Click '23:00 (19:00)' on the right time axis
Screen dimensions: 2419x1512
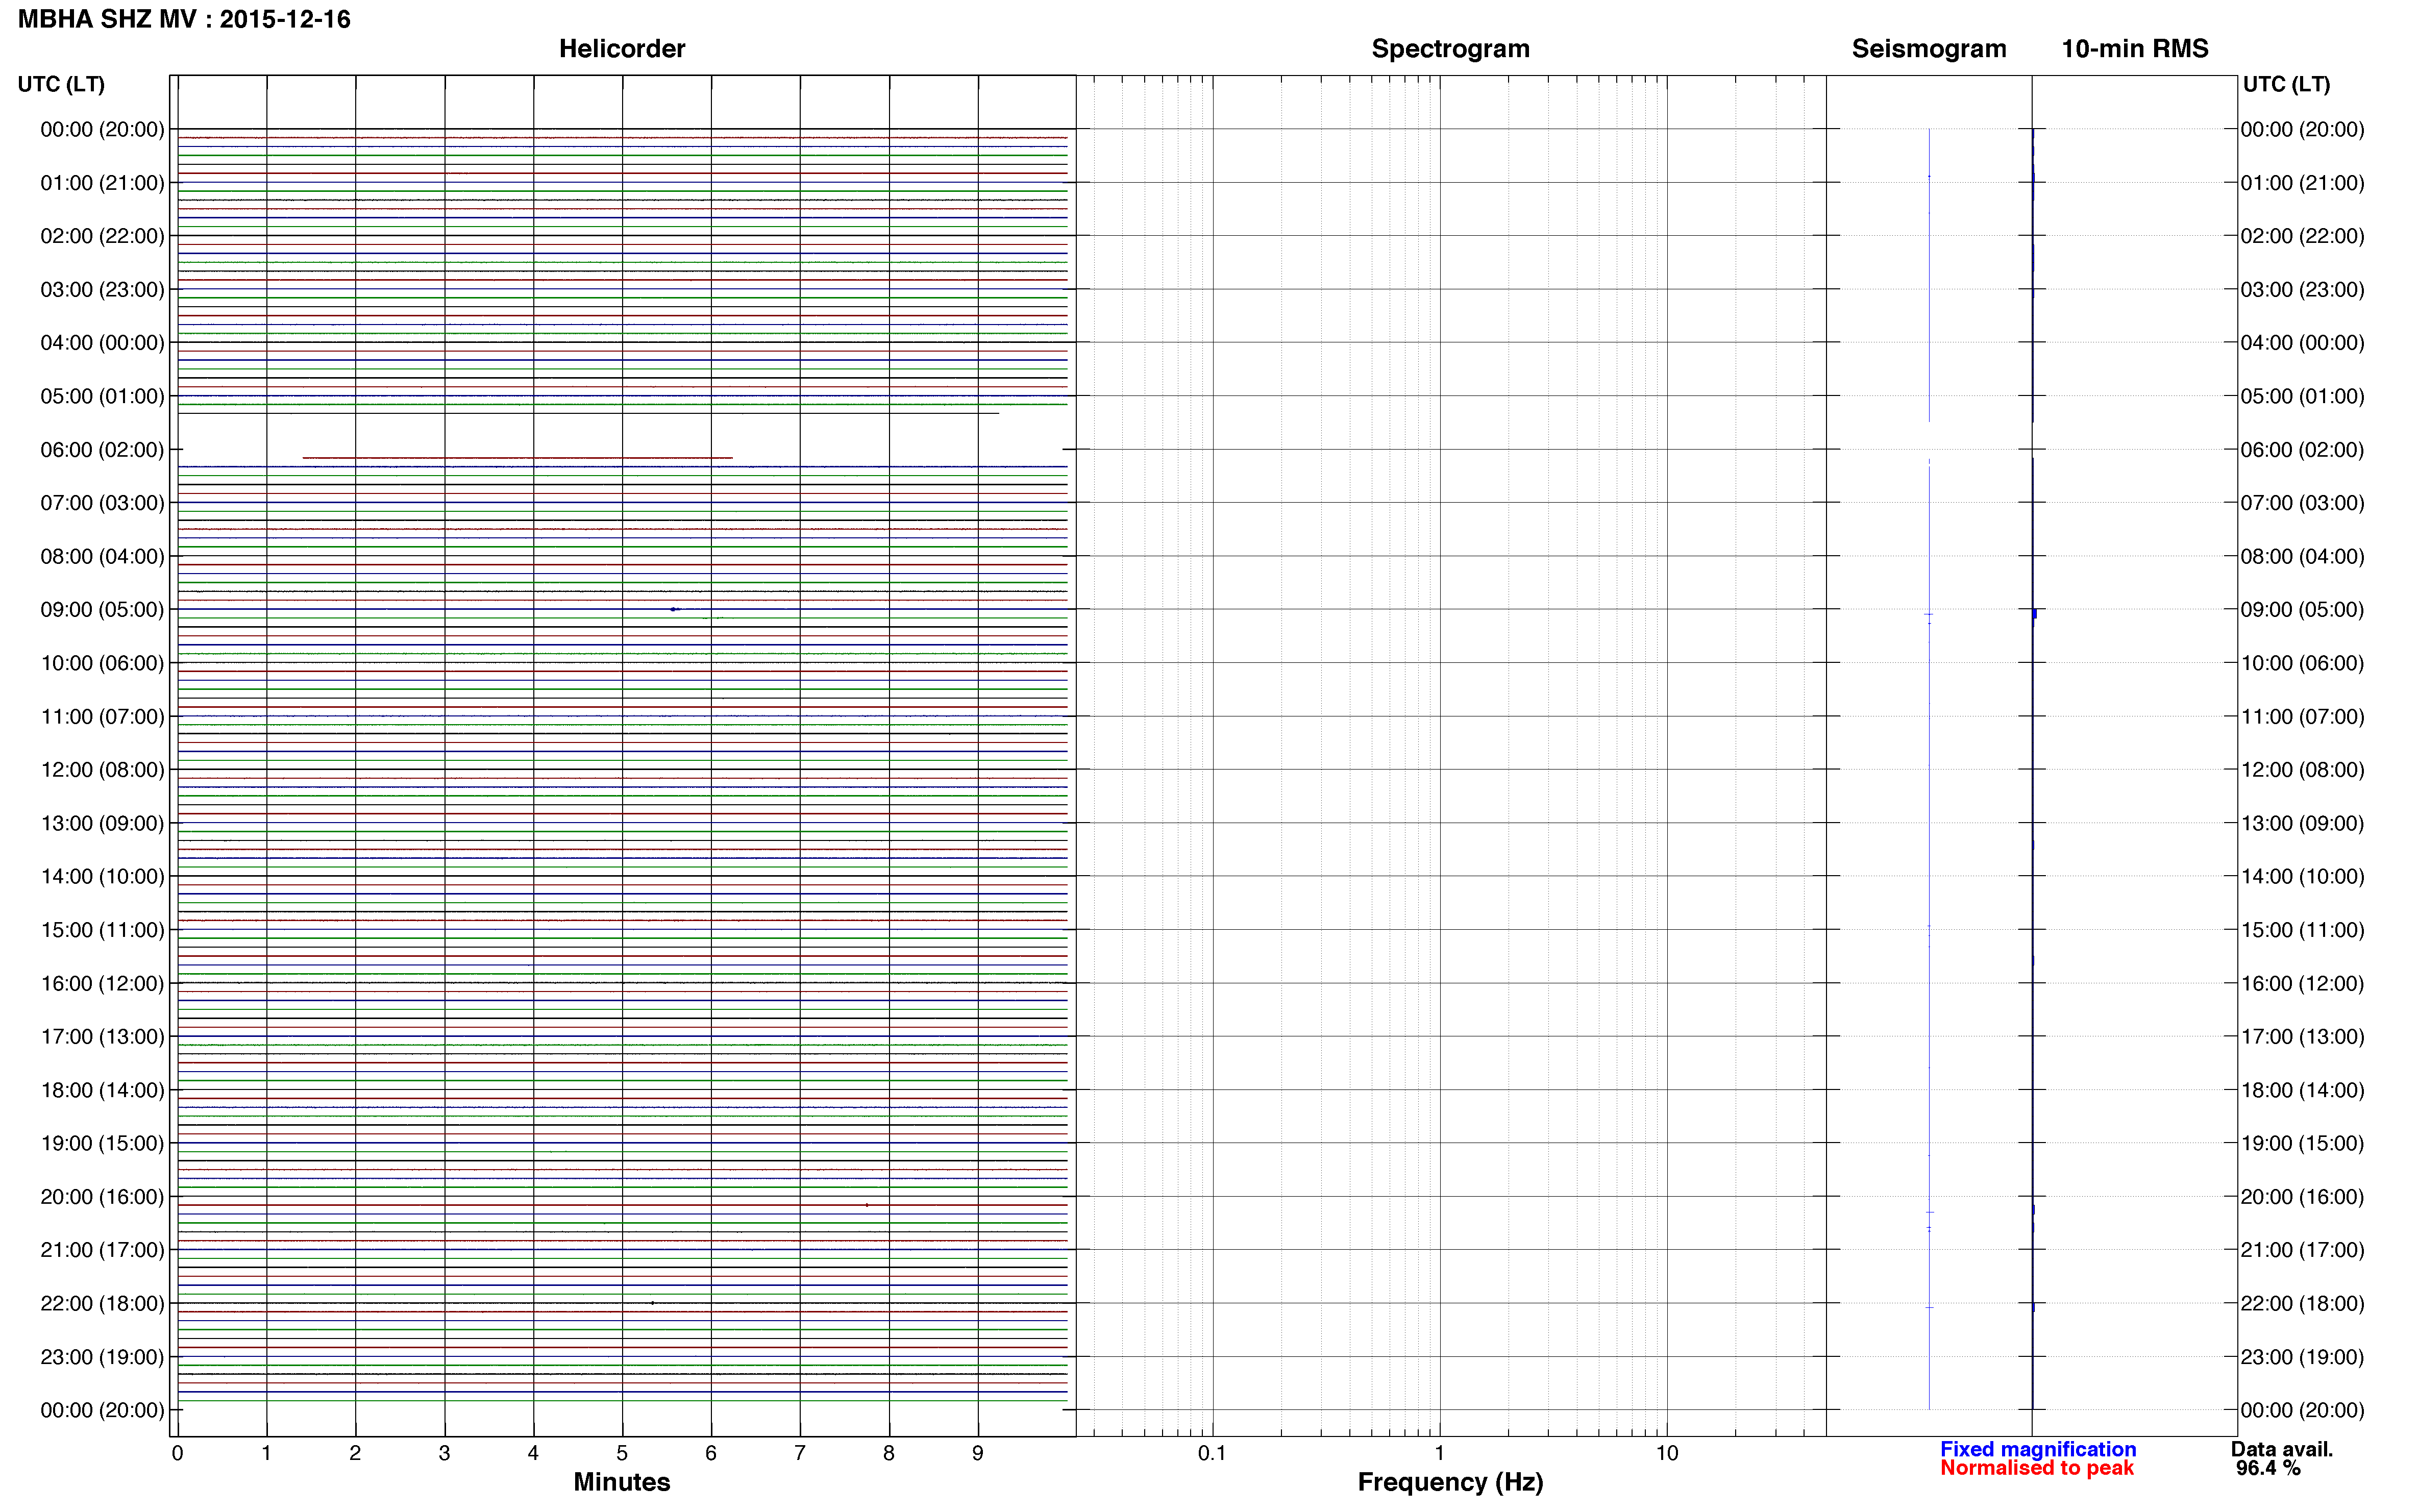[2302, 1357]
